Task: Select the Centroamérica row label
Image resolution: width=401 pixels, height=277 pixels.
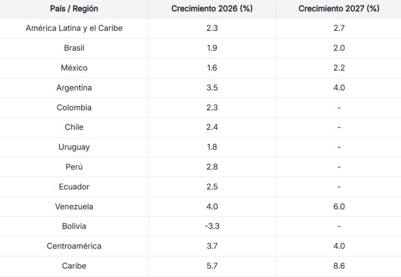Action: (x=74, y=246)
